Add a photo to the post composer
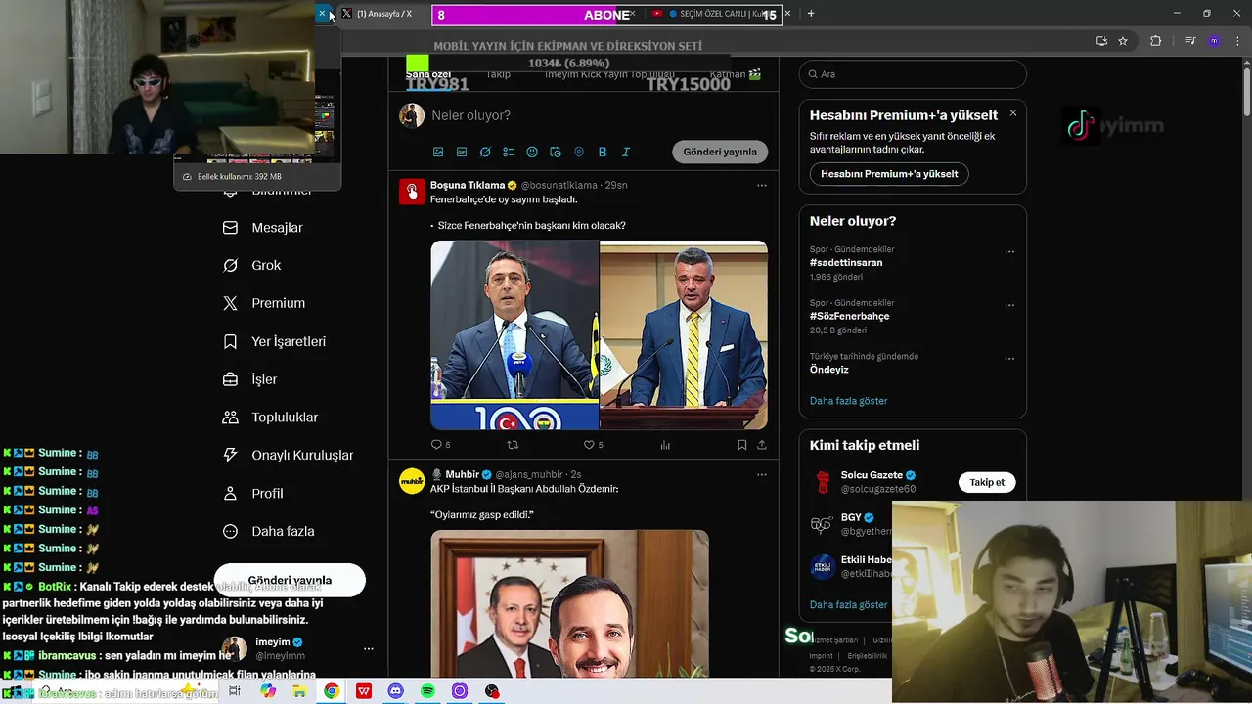The image size is (1252, 704). tap(438, 153)
